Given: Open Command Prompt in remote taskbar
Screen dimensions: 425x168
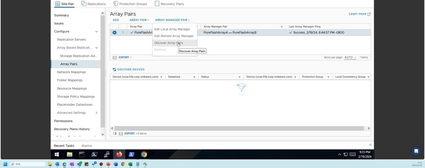Looking at the screenshot, I should (x=82, y=155).
